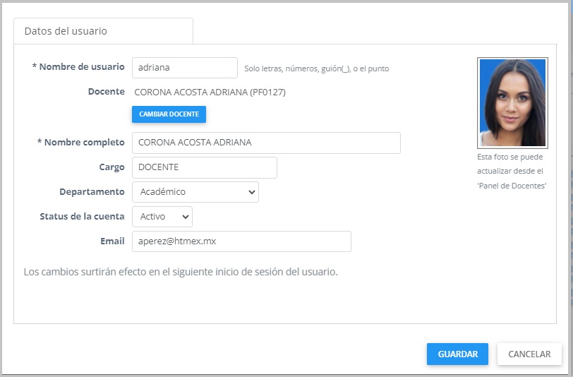The height and width of the screenshot is (377, 573).
Task: Click the Nombre de usuario label
Action: pyautogui.click(x=78, y=67)
